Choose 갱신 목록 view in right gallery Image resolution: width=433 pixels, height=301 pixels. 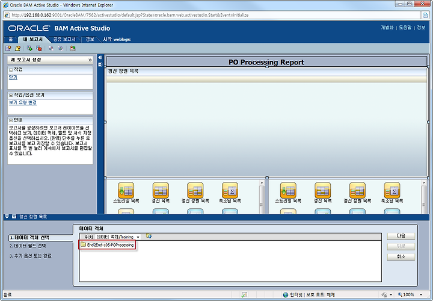(322, 193)
